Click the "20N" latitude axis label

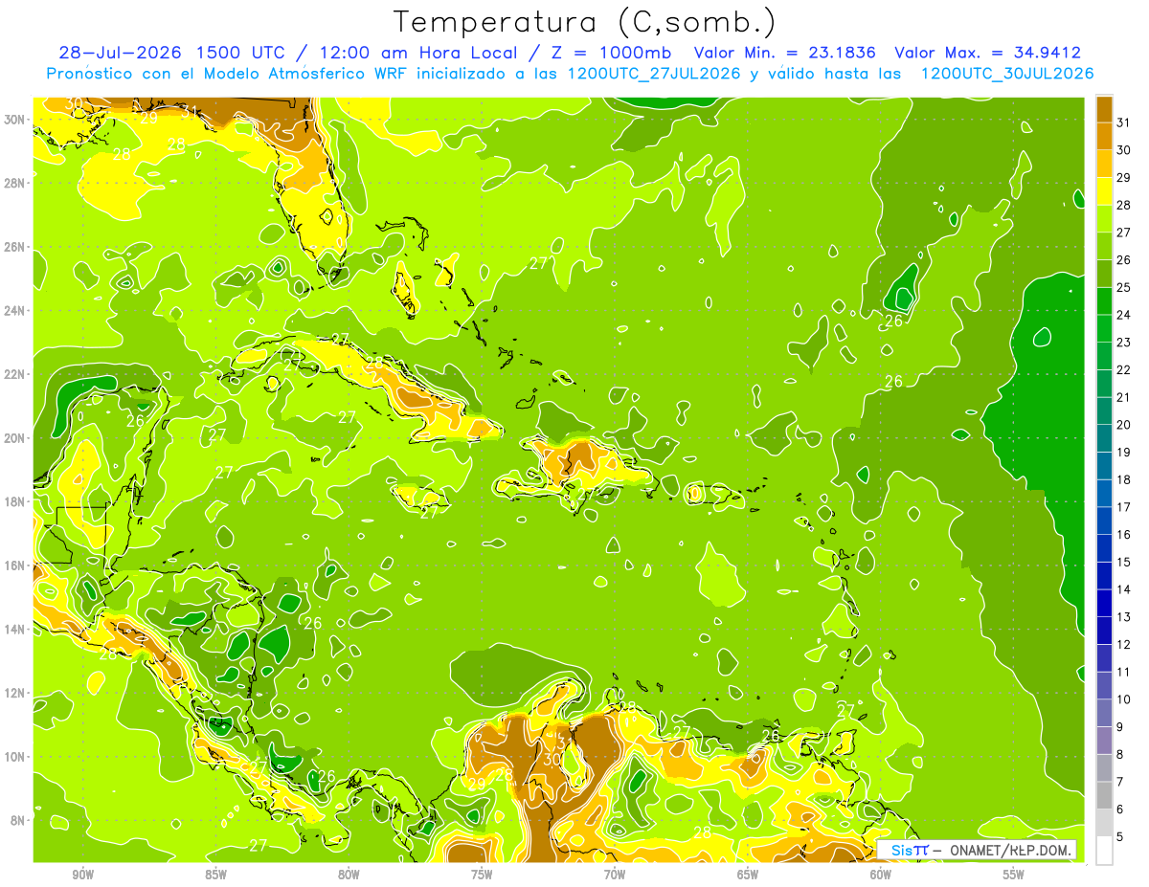tap(14, 438)
